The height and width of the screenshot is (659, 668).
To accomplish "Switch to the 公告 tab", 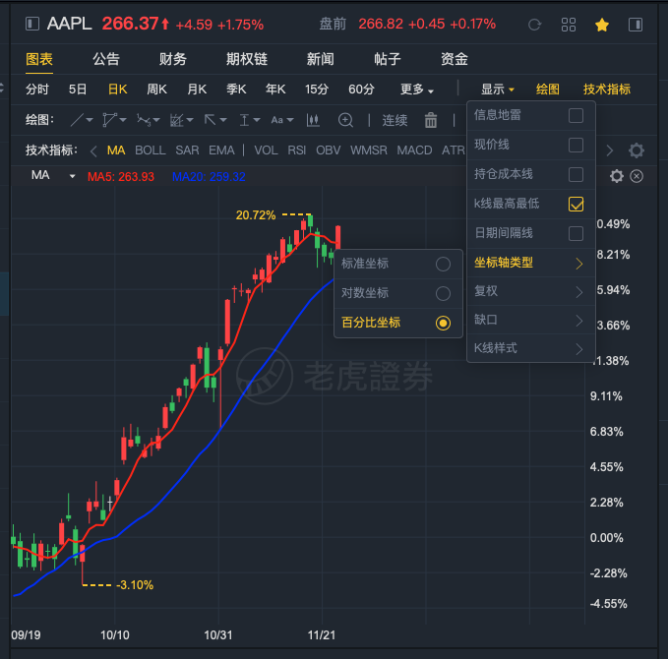I will pos(106,59).
